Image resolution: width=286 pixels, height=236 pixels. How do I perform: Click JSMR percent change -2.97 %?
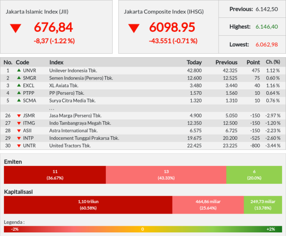pyautogui.click(x=273, y=115)
